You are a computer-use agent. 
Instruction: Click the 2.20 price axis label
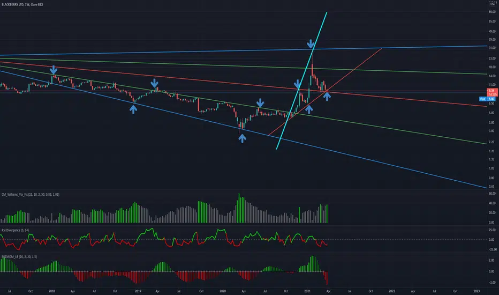[x=492, y=142]
